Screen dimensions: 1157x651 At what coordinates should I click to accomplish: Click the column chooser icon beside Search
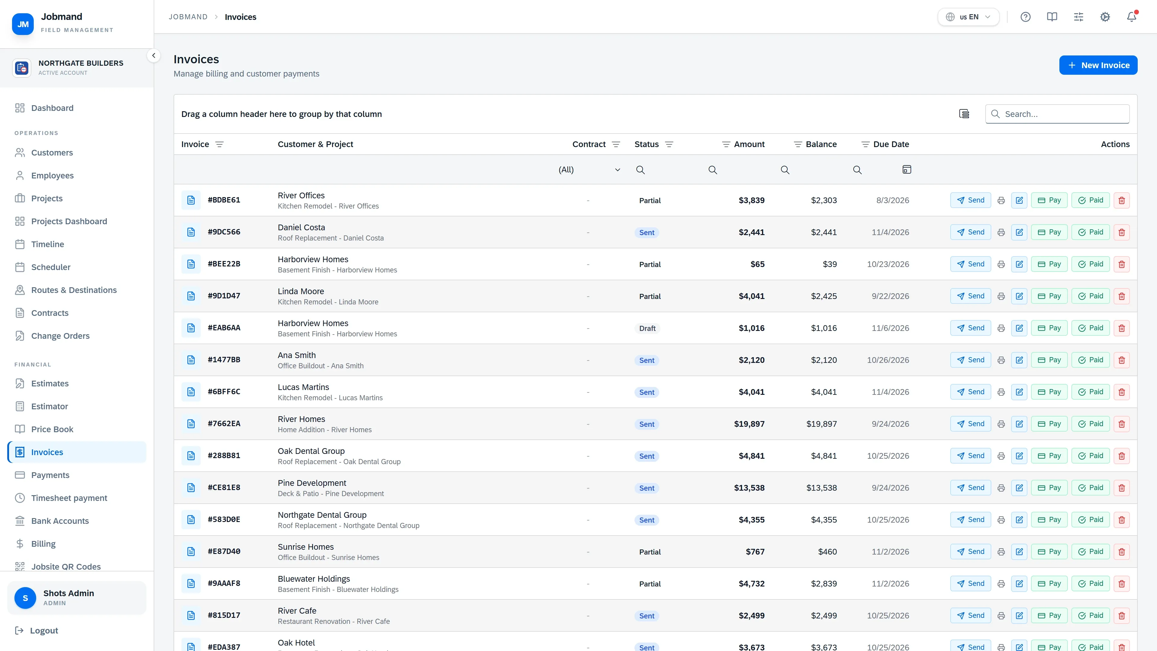click(964, 114)
